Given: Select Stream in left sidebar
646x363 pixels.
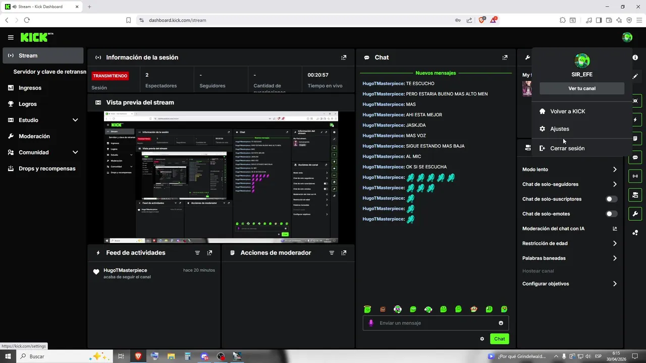Looking at the screenshot, I should point(43,55).
